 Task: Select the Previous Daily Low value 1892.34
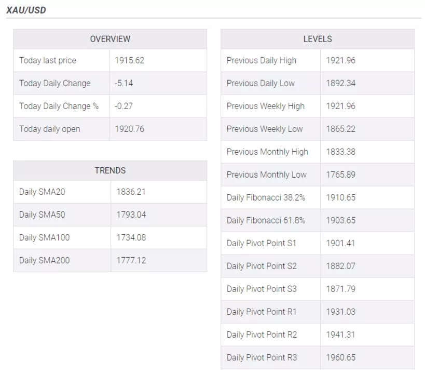point(340,83)
